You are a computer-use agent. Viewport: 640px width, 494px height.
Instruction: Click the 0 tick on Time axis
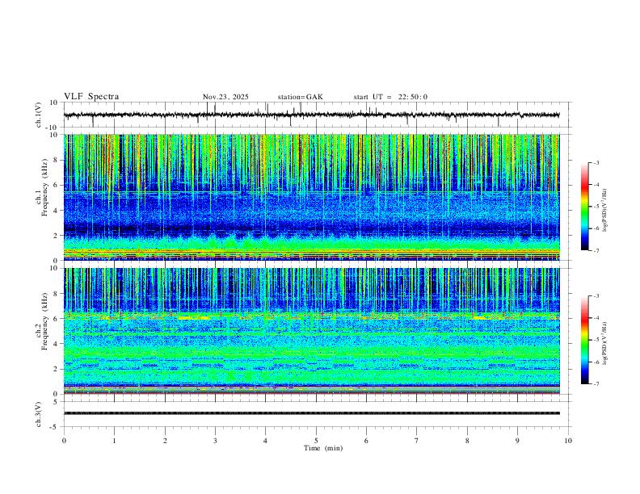click(x=64, y=441)
